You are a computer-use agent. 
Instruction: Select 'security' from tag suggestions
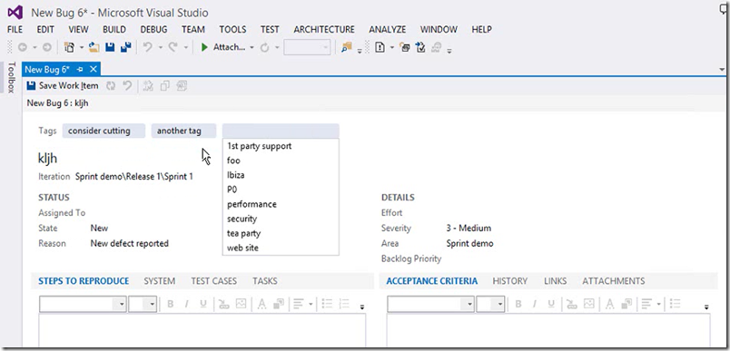[281, 219]
